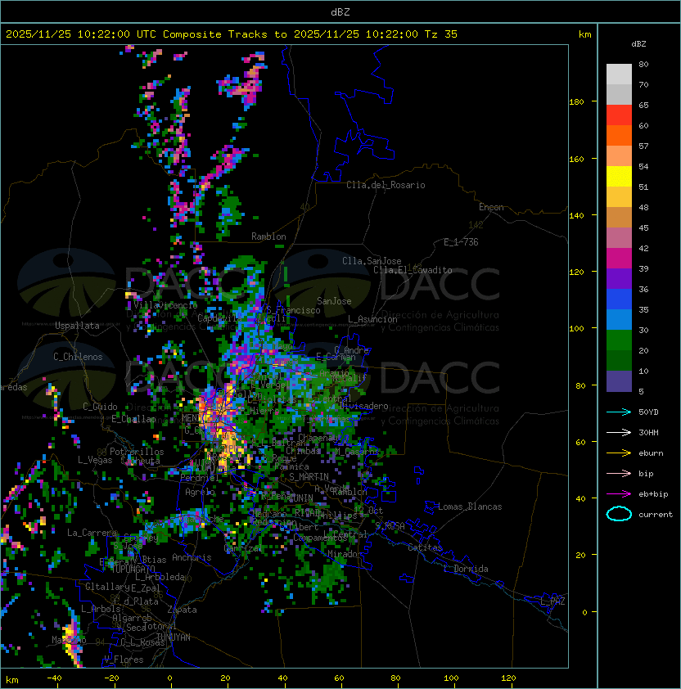
Task: Click the Clla.SanJose map label
Action: pyautogui.click(x=372, y=261)
